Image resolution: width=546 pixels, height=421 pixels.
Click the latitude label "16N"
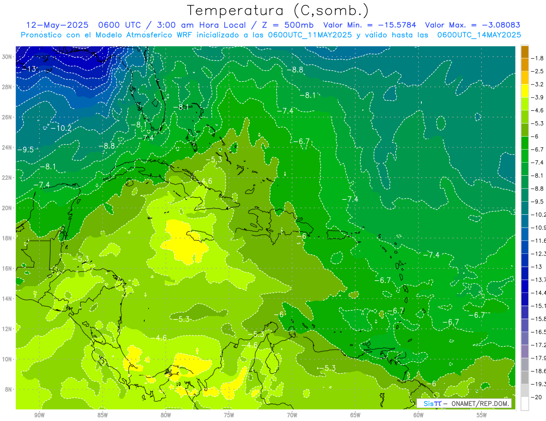[x=8, y=268]
